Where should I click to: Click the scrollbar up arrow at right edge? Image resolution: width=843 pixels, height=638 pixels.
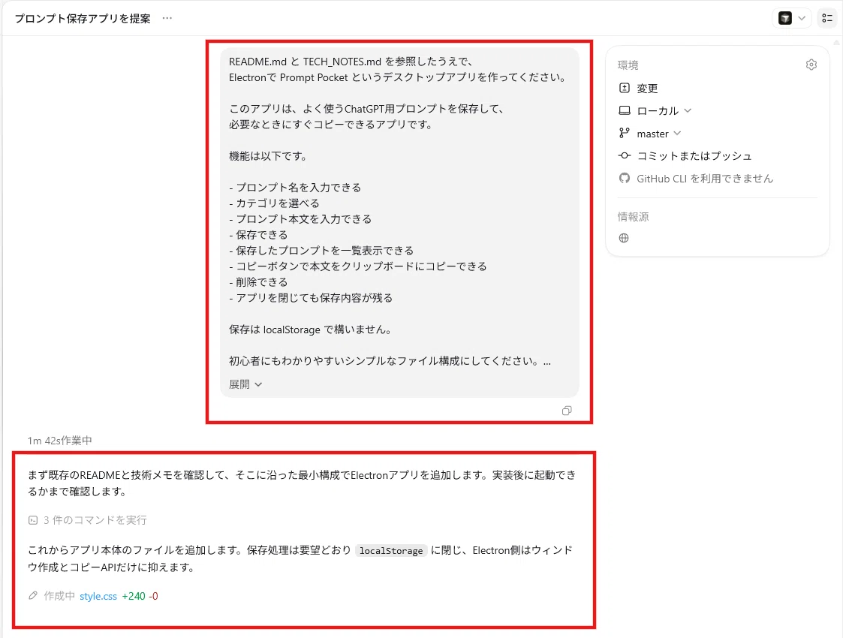[836, 42]
